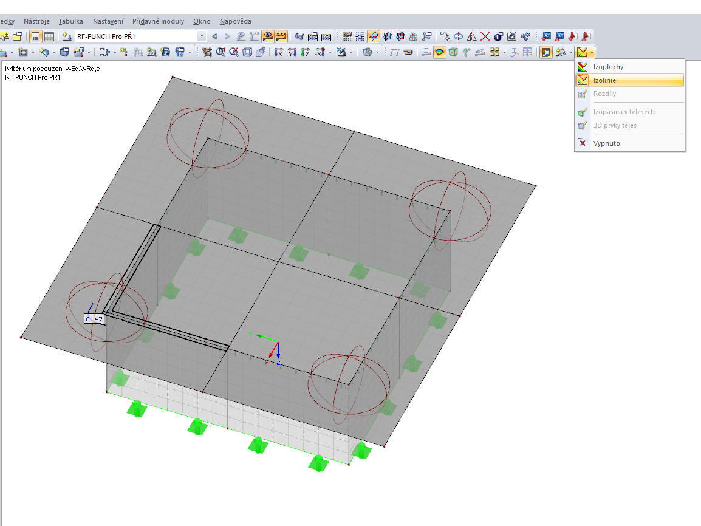Toggle the colored surface results icon

pyautogui.click(x=439, y=52)
